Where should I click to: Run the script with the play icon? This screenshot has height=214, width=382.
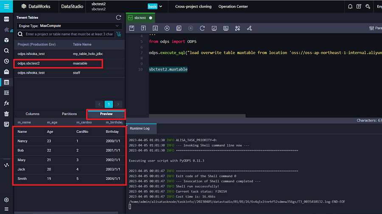pyautogui.click(x=167, y=28)
